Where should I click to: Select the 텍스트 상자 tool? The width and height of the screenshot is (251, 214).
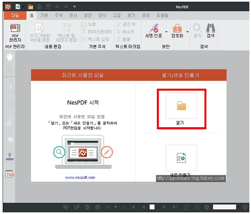tap(96, 39)
